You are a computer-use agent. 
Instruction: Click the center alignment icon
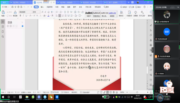coord(60,15)
